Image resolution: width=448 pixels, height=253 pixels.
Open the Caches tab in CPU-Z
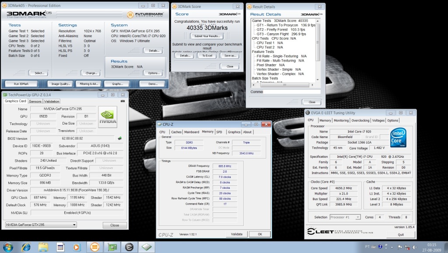(x=176, y=132)
